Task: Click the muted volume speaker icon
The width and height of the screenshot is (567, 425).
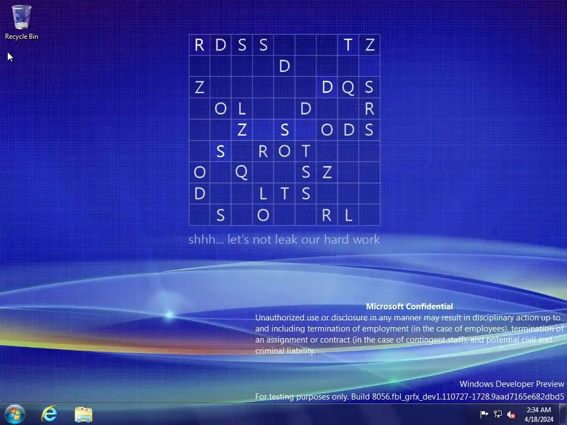Action: [x=511, y=414]
